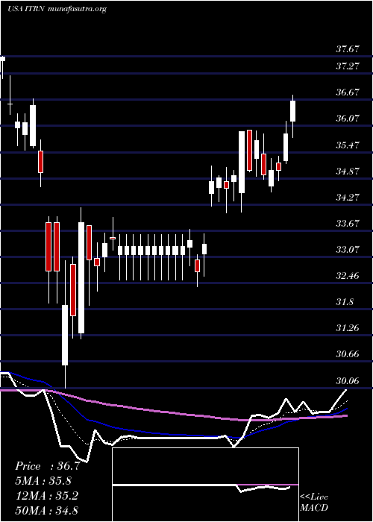
Task: Click the 5MA : 35.8 readout
Action: click(x=43, y=481)
